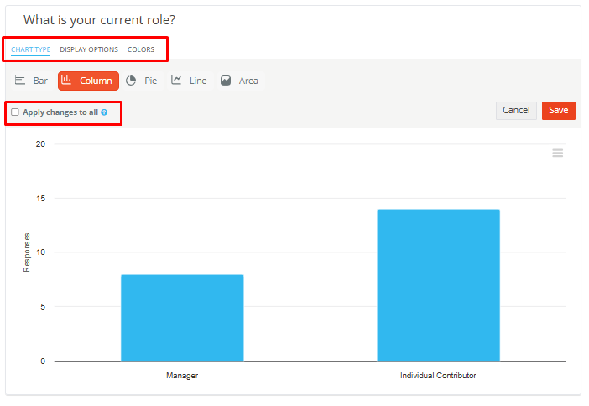
Task: Enable the Apply changes to all checkbox
Action: (15, 112)
